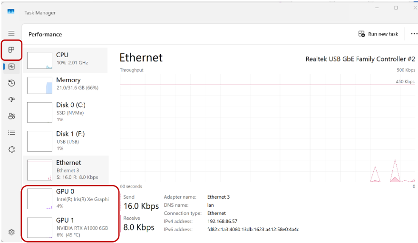Screen dimensions: 418x243
Task: Select the Memory performance item
Action: tap(66, 84)
